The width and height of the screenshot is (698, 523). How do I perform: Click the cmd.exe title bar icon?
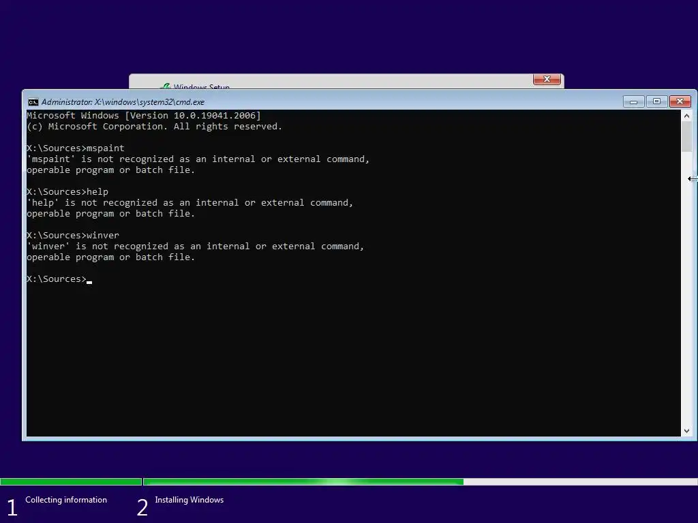click(x=33, y=102)
